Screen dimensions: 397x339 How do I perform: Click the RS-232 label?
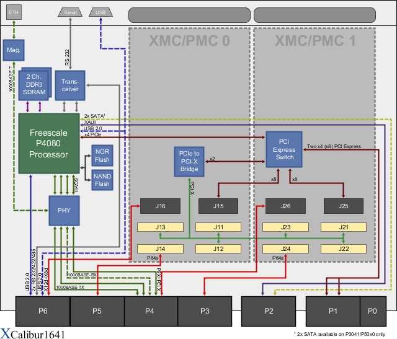(67, 57)
